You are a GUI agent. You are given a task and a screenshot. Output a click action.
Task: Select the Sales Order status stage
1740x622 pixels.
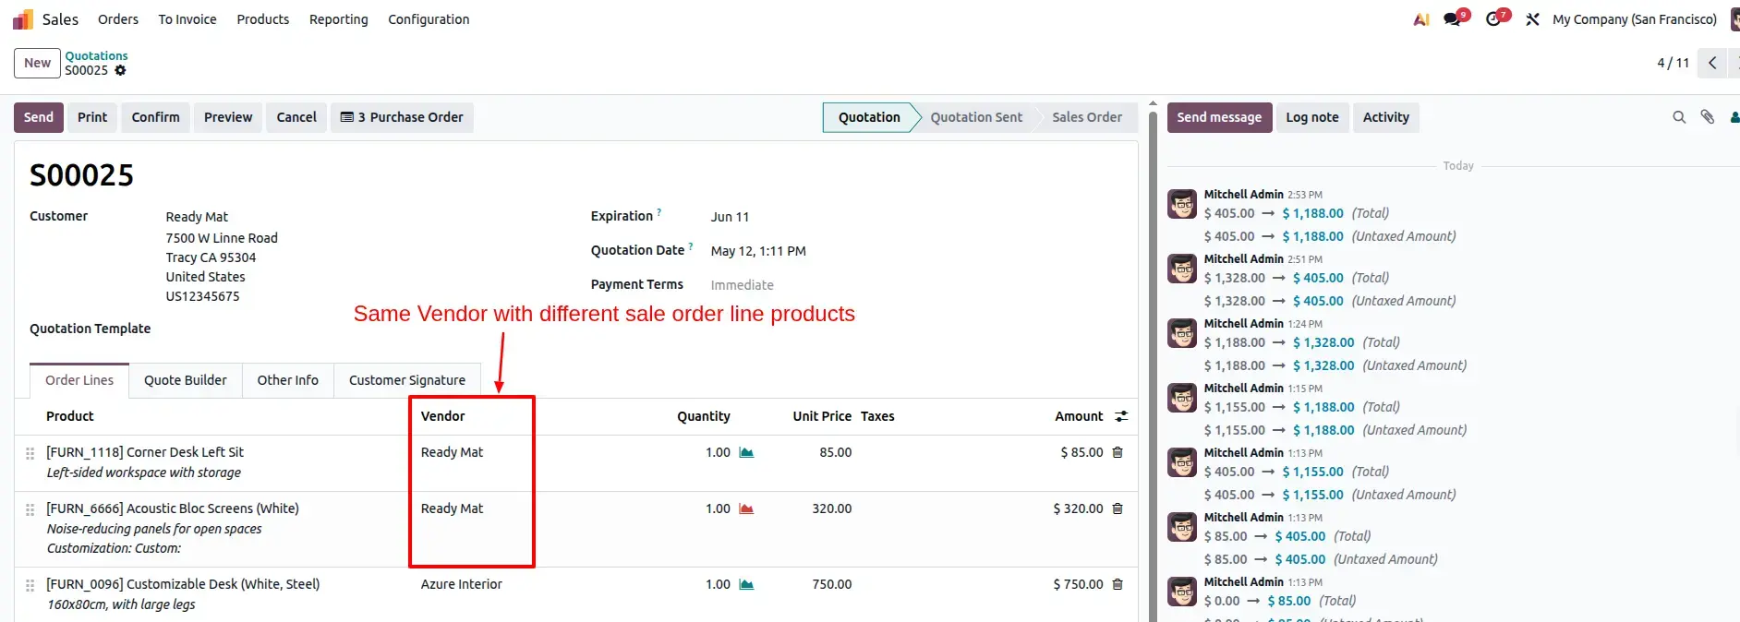point(1087,117)
